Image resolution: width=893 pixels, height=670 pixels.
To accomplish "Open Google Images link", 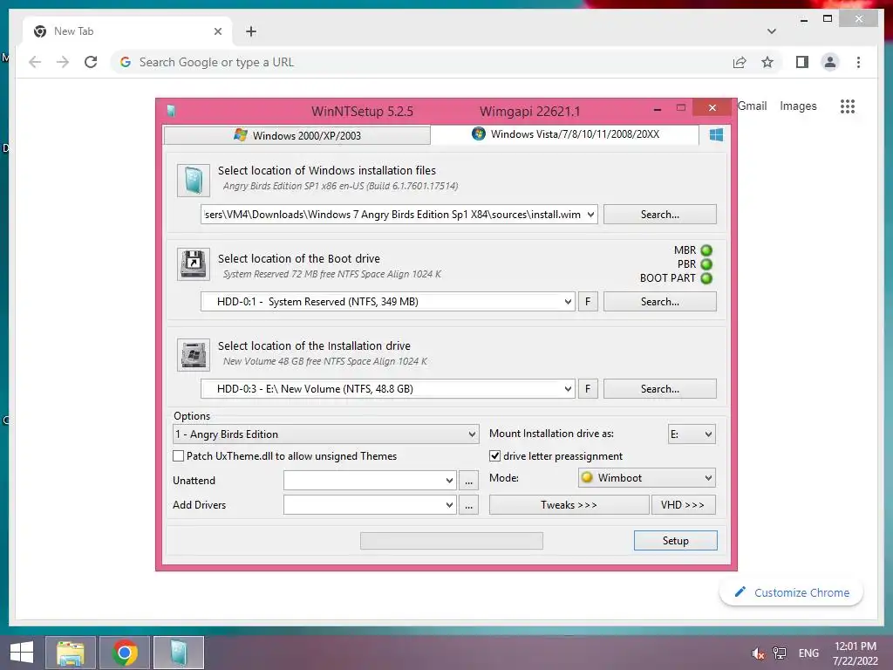I will (x=798, y=106).
